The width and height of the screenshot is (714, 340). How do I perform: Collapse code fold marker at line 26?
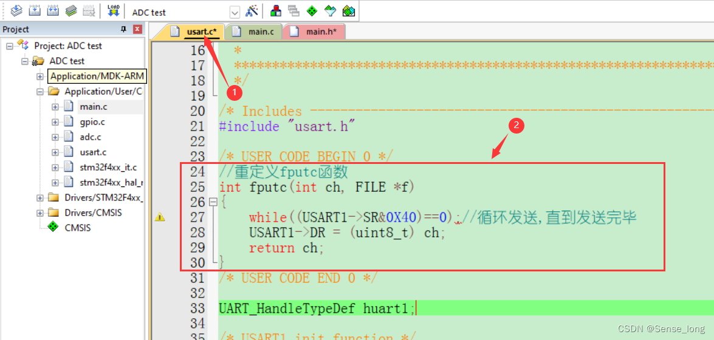click(x=212, y=202)
